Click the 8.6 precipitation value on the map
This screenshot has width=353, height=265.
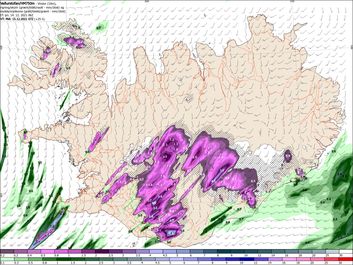pos(171,233)
